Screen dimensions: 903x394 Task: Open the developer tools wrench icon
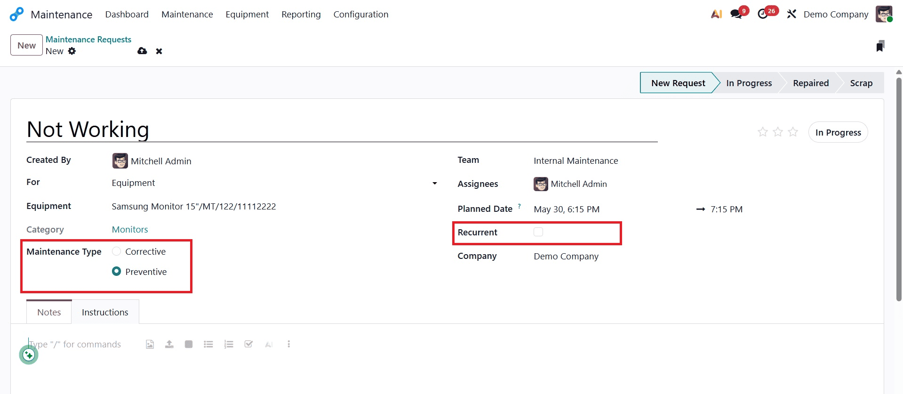pyautogui.click(x=791, y=14)
